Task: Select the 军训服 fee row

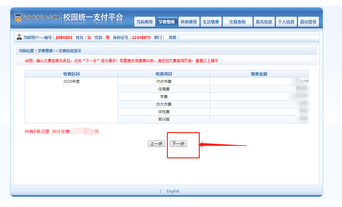Action: click(164, 119)
